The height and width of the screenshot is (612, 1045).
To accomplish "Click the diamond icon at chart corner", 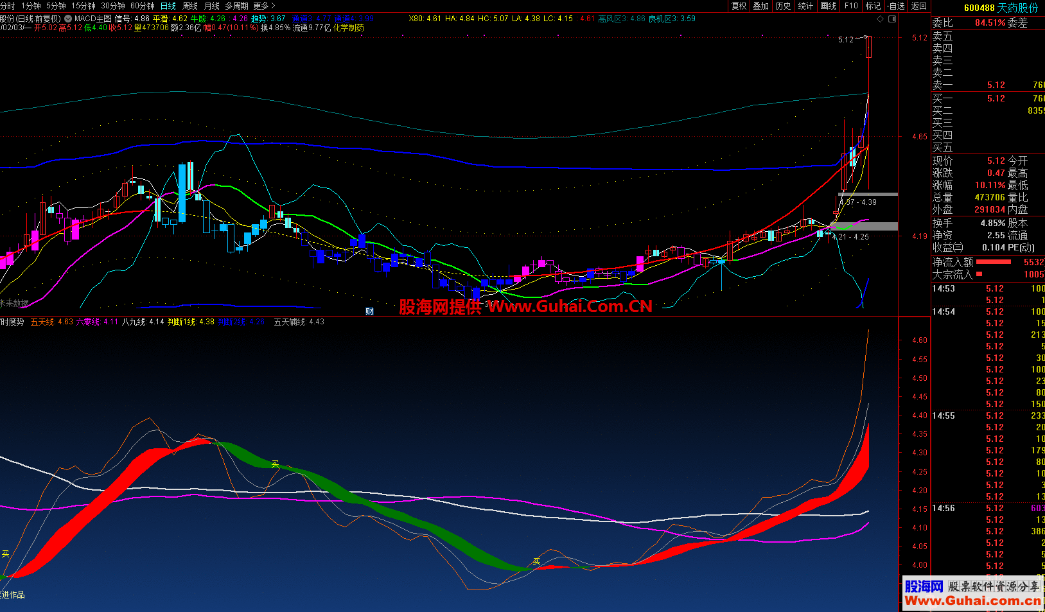I will (x=881, y=19).
